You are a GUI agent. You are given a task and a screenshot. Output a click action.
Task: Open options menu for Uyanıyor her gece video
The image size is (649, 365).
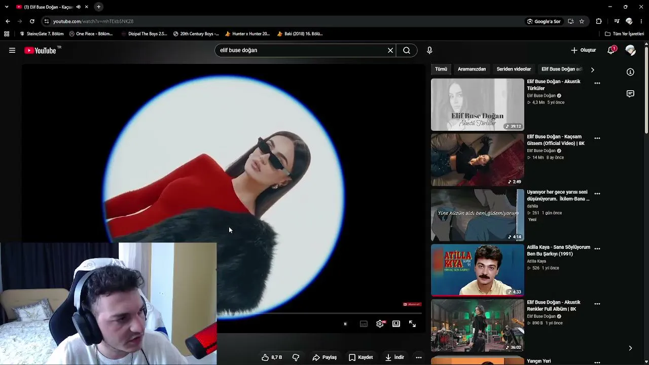tap(597, 194)
